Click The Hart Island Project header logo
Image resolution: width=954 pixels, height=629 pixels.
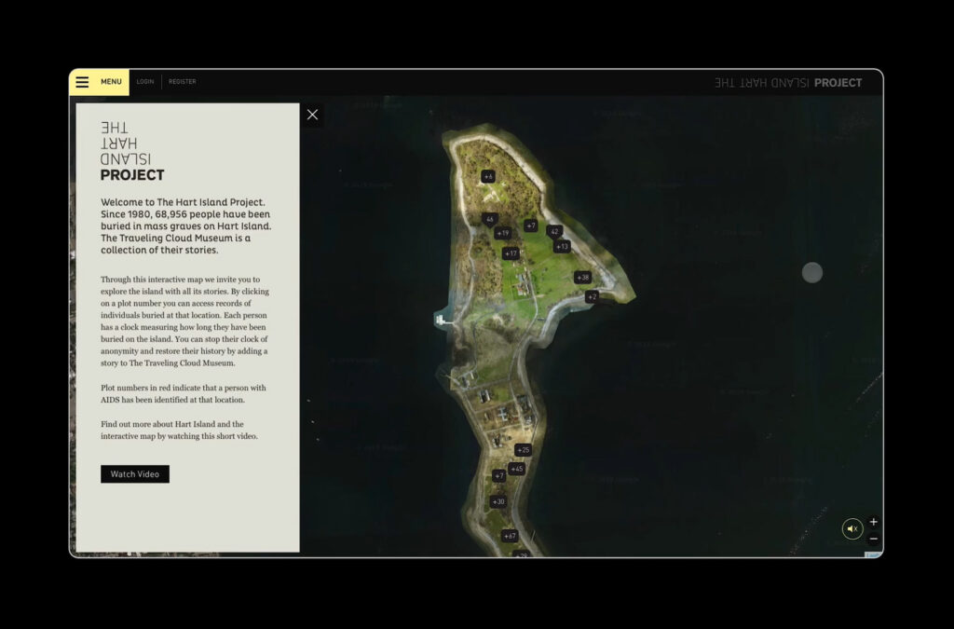pyautogui.click(x=788, y=83)
